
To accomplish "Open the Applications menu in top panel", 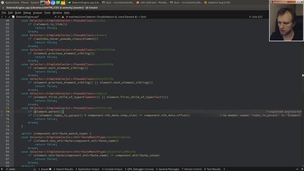I will [x=12, y=2].
